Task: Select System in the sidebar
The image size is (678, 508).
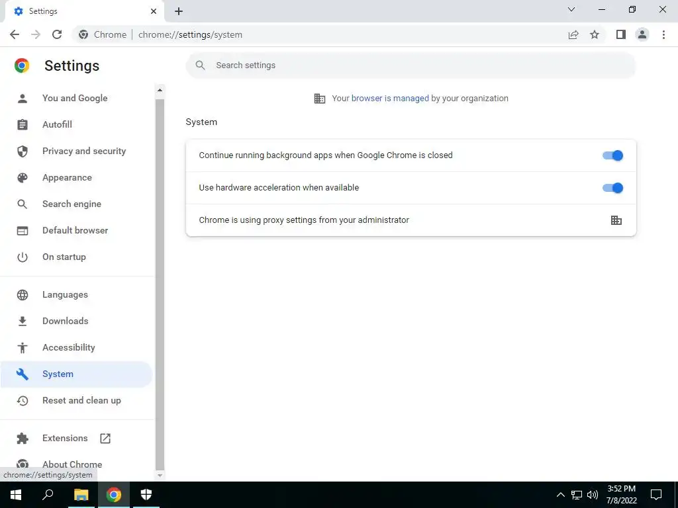Action: click(x=77, y=374)
